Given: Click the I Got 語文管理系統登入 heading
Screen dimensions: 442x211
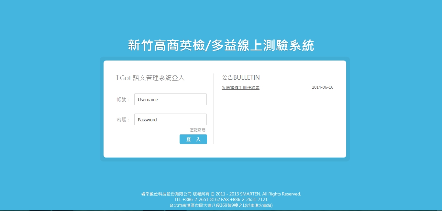Looking at the screenshot, I should click(150, 78).
